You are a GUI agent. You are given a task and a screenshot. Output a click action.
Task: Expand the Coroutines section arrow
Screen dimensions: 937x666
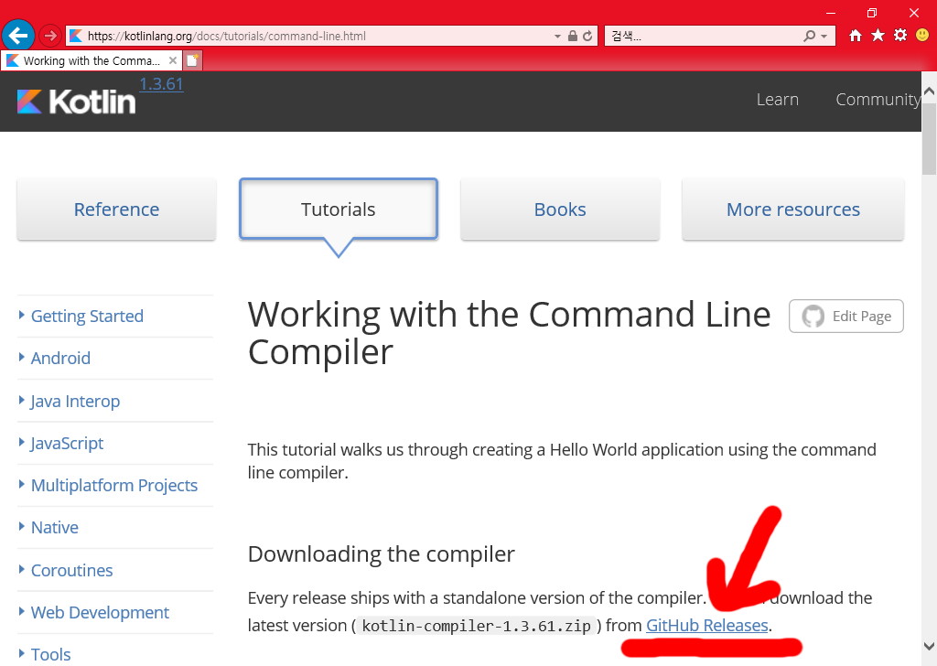[x=22, y=569]
